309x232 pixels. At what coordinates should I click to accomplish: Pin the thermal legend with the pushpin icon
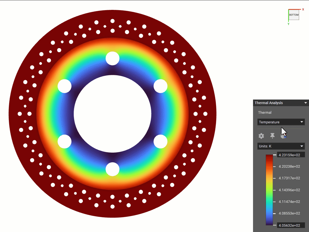tap(272, 136)
